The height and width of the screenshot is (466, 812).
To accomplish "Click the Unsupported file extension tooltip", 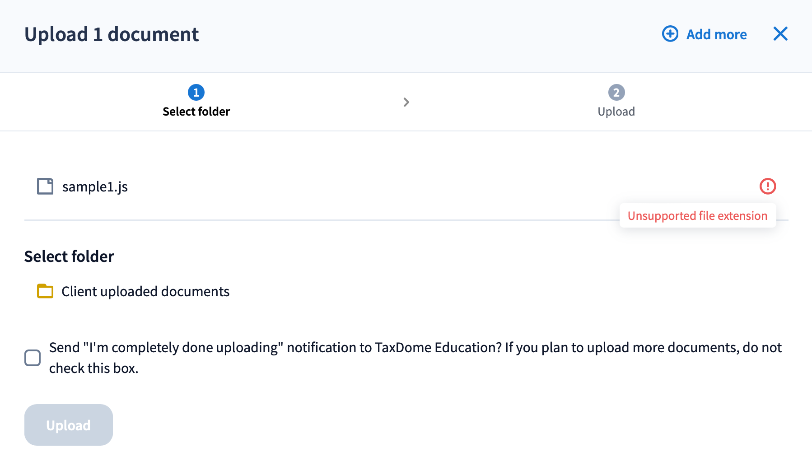I will [697, 216].
